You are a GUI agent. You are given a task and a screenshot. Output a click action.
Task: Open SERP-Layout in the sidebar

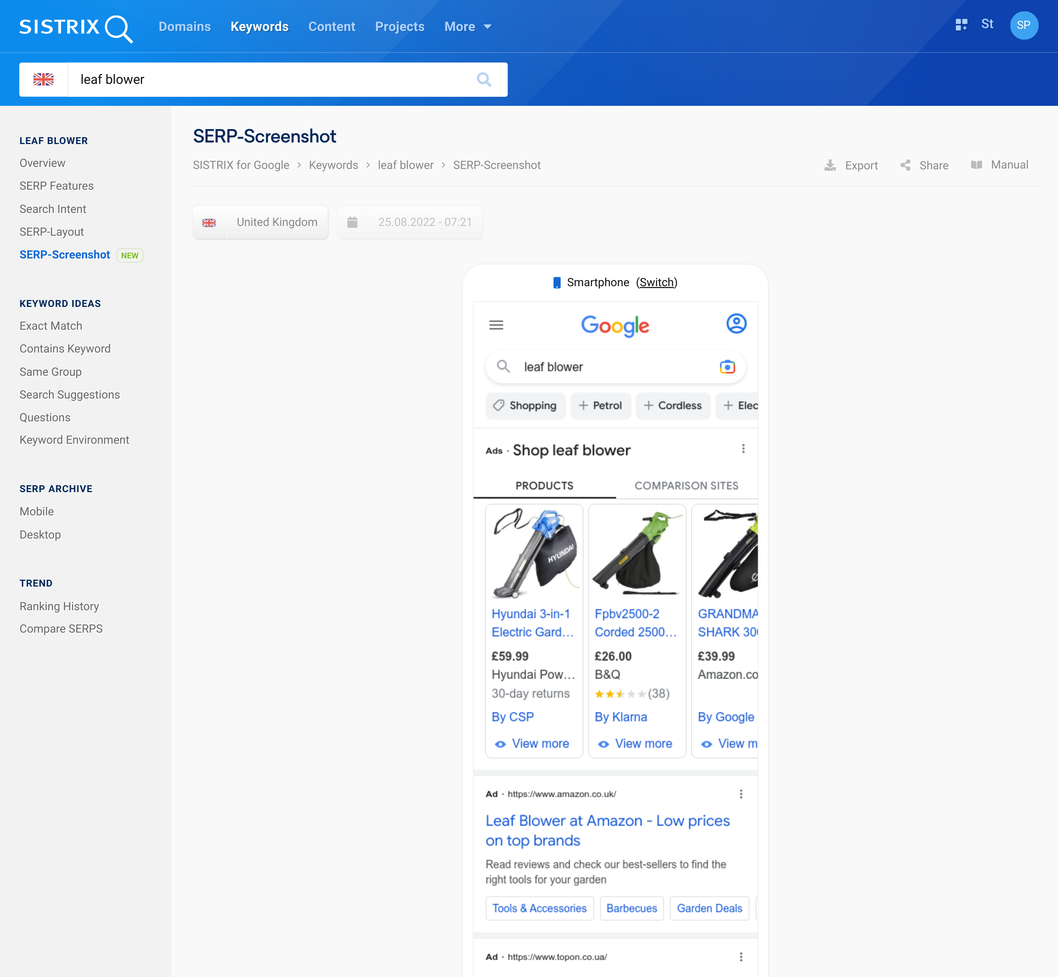pos(52,232)
